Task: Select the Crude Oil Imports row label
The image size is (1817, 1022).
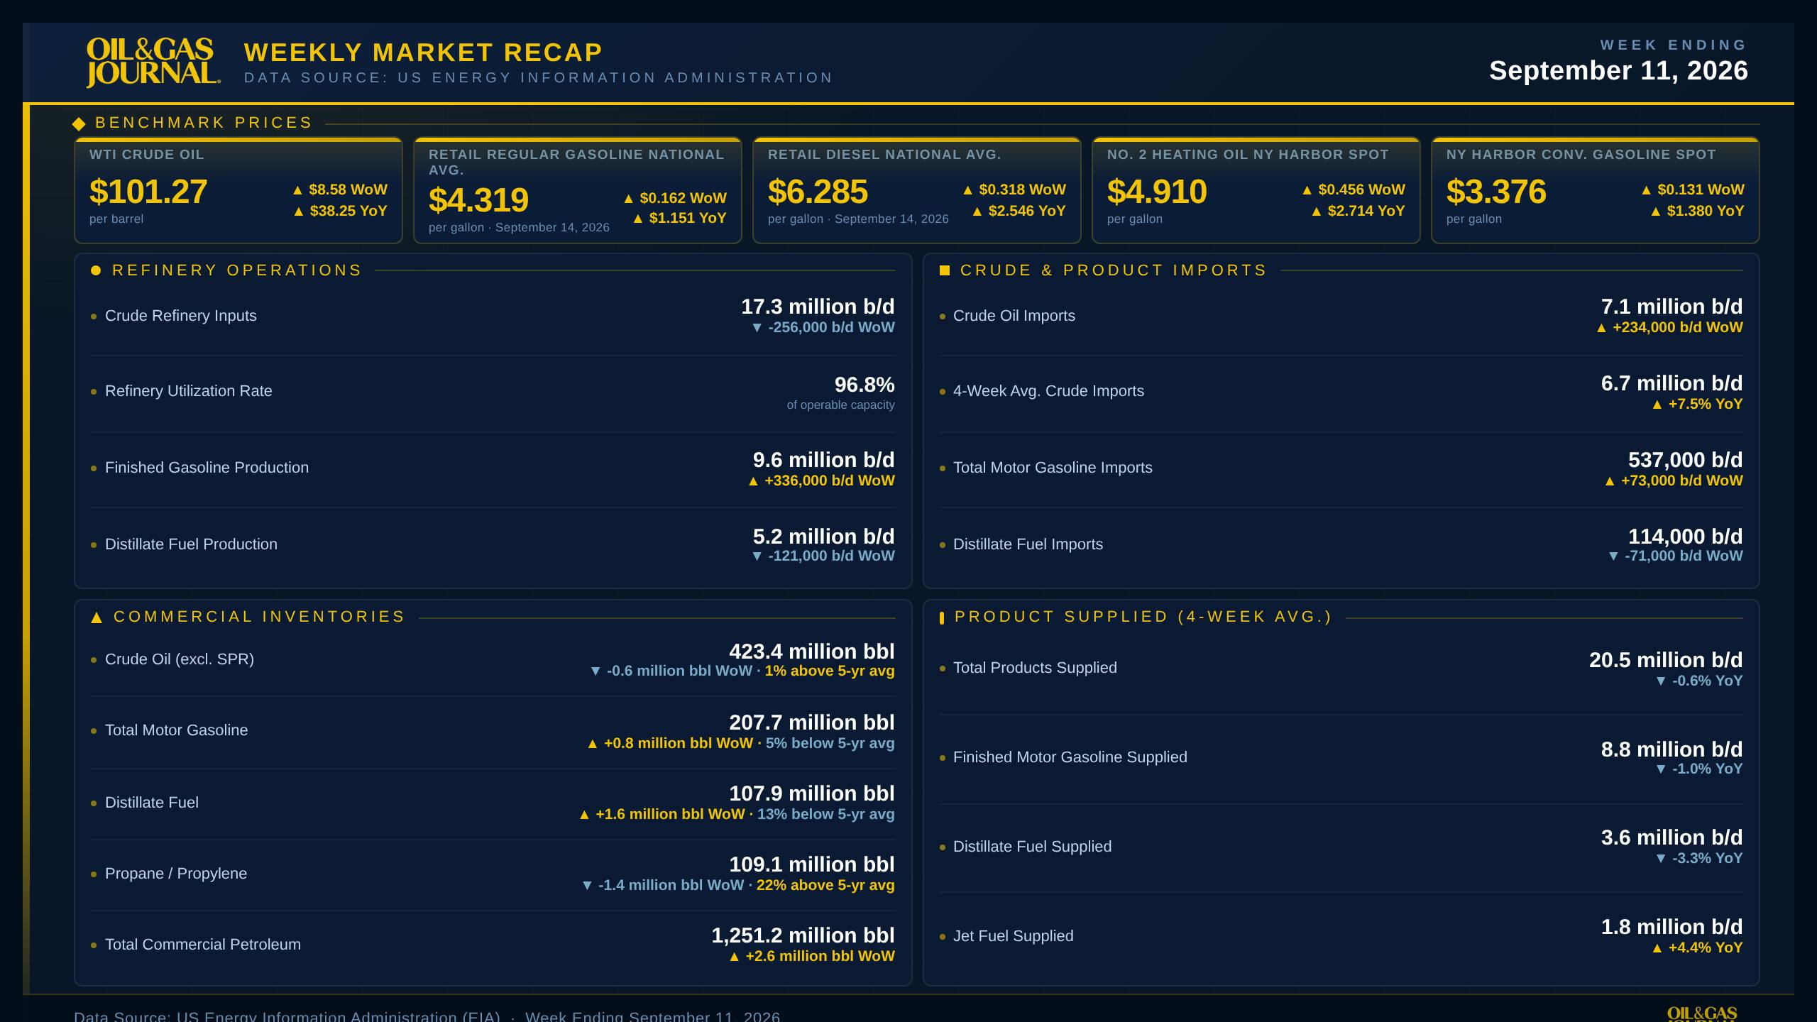Action: pos(1014,316)
